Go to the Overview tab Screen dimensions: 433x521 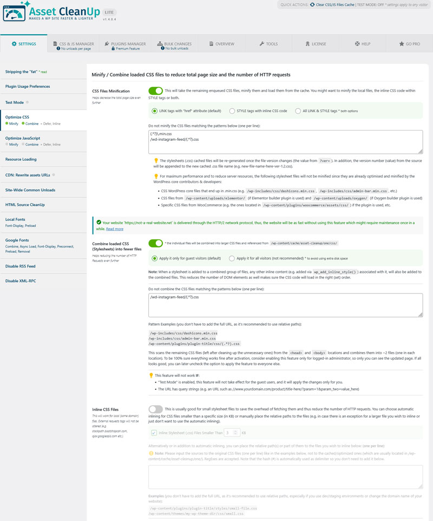click(221, 43)
